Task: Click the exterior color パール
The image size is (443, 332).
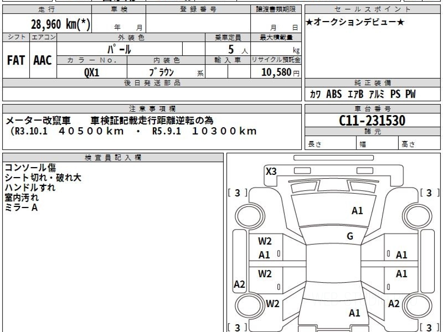Action: point(119,49)
